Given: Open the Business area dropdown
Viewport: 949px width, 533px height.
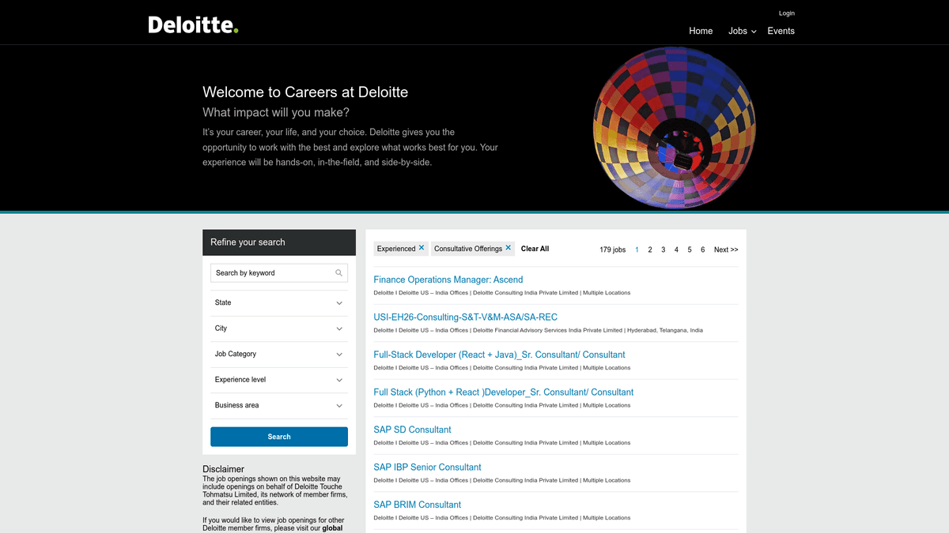Looking at the screenshot, I should pos(279,406).
